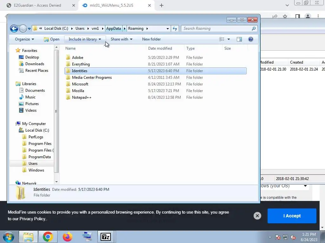Close the mlc01_WiiUMenu_5.5.2US tab
325x243 pixels.
pyautogui.click(x=149, y=5)
